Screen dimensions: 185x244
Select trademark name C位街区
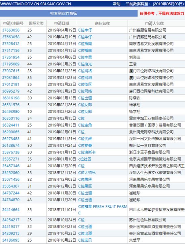pos(85,84)
